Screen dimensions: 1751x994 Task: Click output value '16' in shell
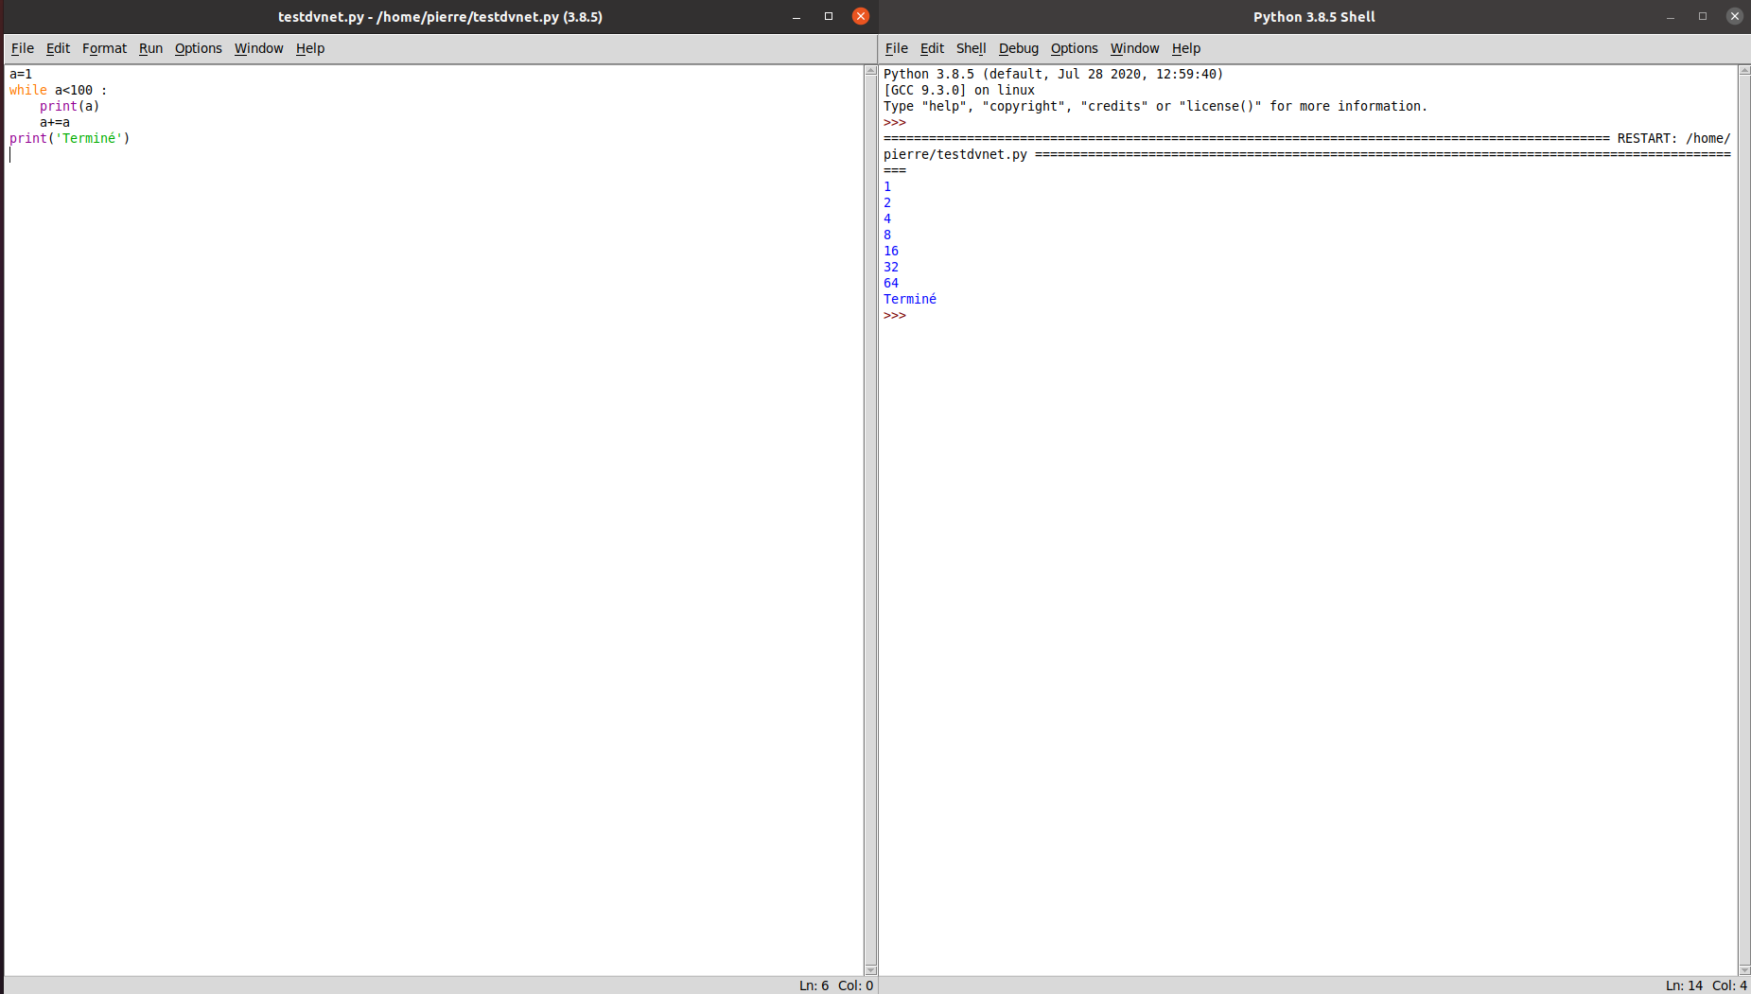pyautogui.click(x=891, y=251)
